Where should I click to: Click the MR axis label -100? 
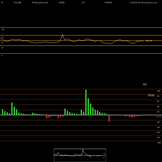click(x=159, y=143)
